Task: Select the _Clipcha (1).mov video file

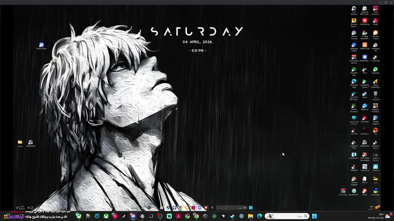Action: pos(376,157)
